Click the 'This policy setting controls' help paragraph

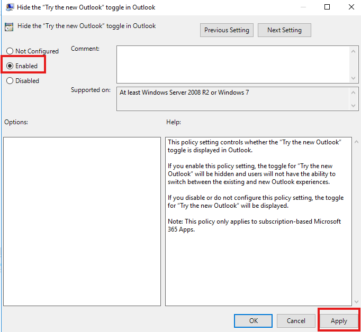coord(255,146)
